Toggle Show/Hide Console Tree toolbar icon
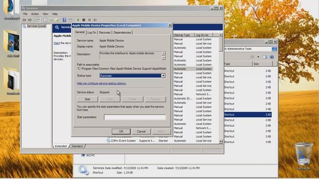 point(38,20)
